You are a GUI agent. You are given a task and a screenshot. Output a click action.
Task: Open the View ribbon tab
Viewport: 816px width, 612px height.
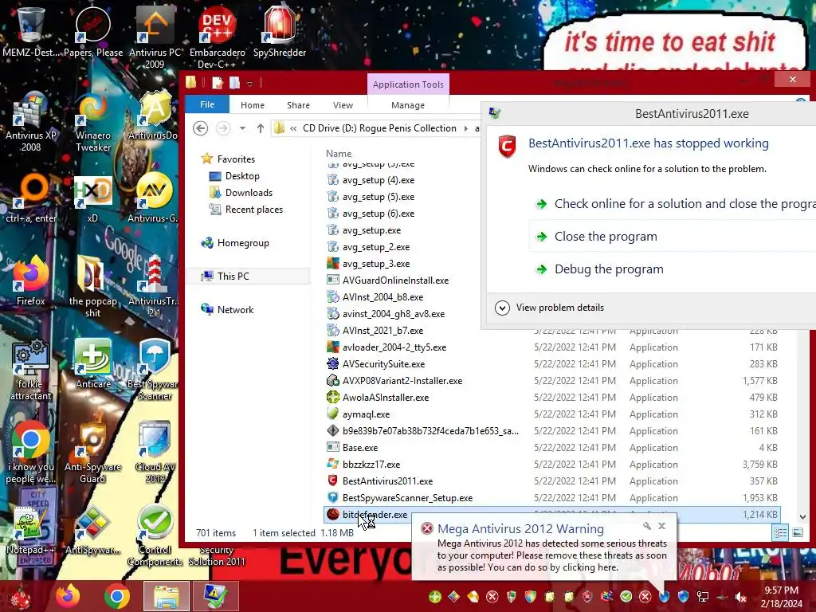[343, 105]
